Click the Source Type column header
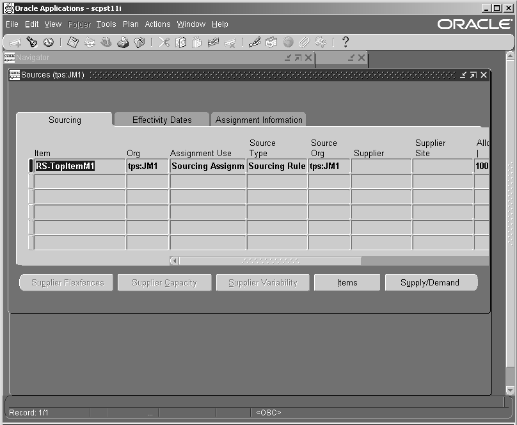 tap(262, 148)
